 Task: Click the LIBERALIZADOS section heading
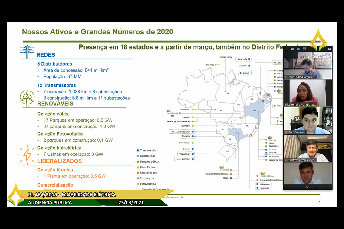tap(59, 161)
